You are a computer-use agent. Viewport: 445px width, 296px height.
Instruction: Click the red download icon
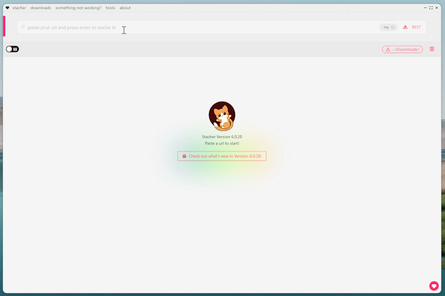coord(405,27)
